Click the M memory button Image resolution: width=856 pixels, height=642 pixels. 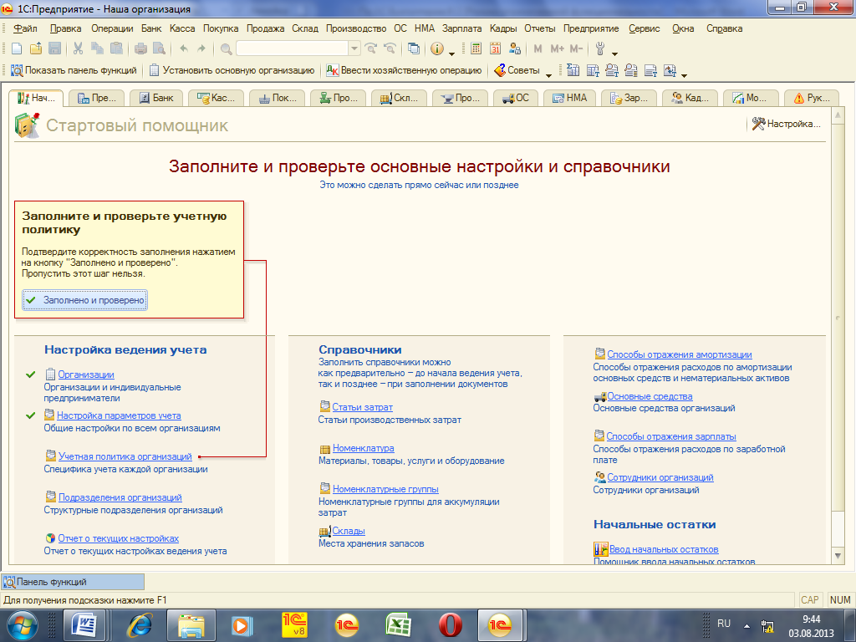pyautogui.click(x=538, y=48)
